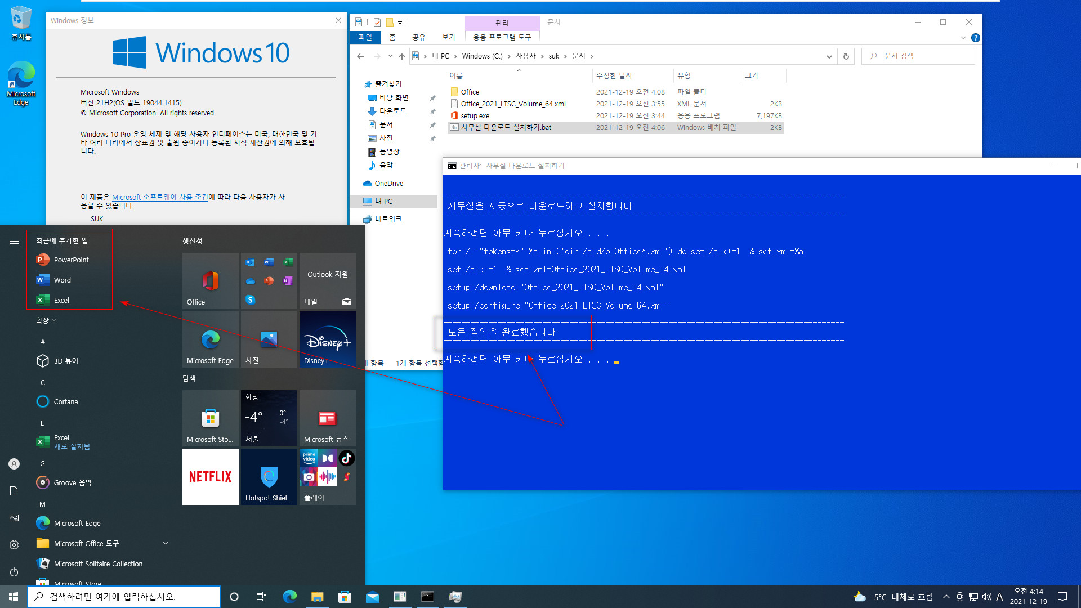Click Office_2021_LTSC_Volume_64.xml file
This screenshot has height=608, width=1081.
(512, 103)
